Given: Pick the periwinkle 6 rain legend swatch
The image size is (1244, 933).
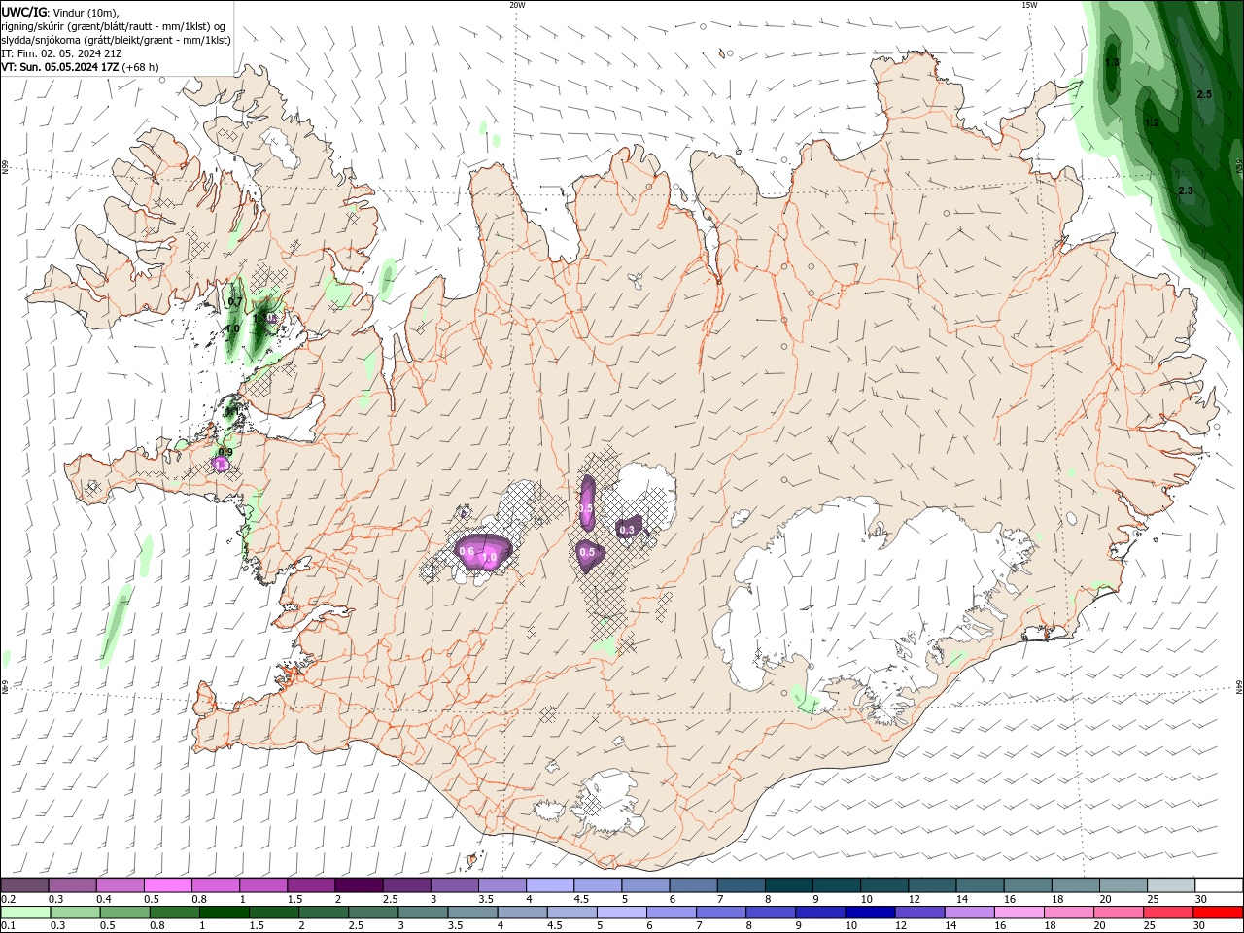Looking at the screenshot, I should (x=671, y=913).
